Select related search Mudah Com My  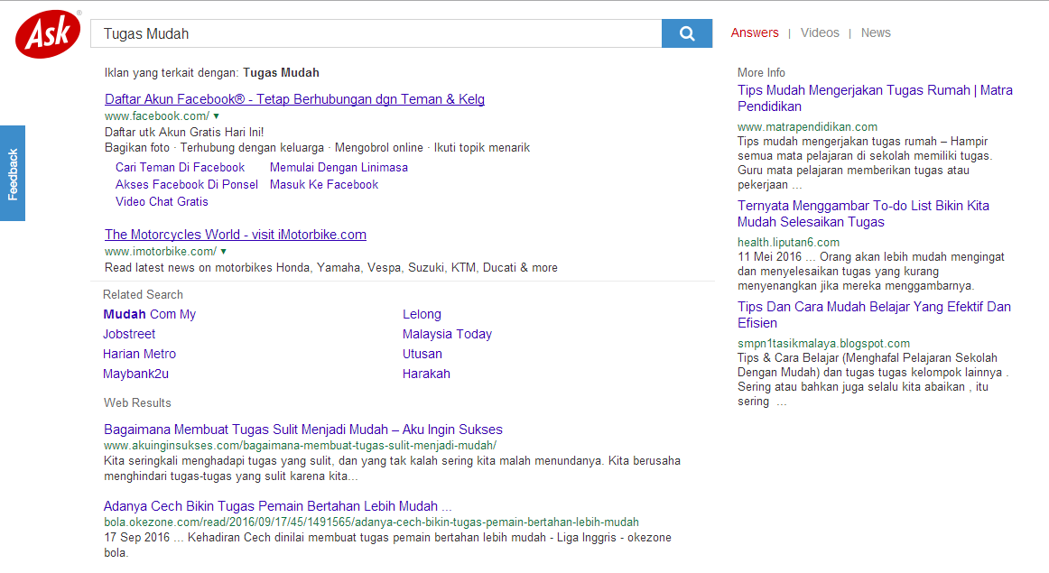coord(149,314)
